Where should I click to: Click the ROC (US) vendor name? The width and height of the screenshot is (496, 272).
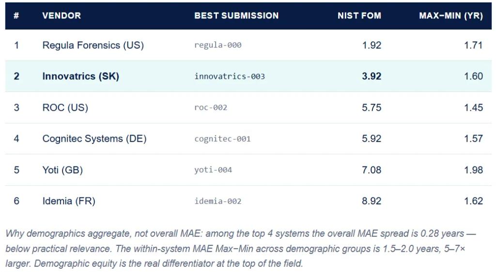pos(65,107)
